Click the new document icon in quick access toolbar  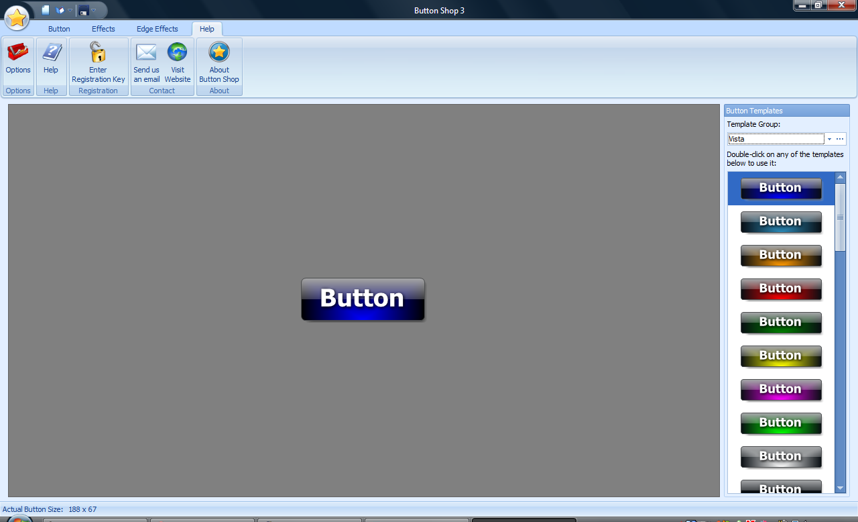coord(46,10)
